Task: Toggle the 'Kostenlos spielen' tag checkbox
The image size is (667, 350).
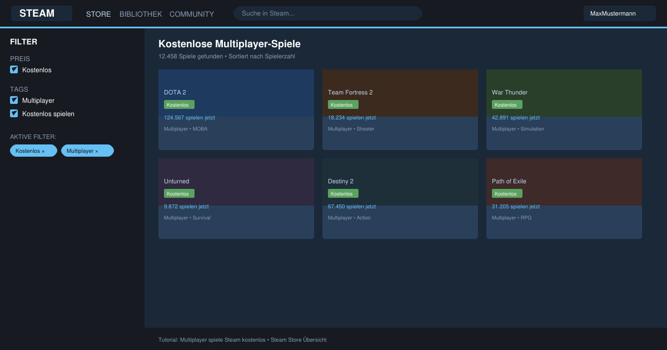Action: tap(14, 113)
